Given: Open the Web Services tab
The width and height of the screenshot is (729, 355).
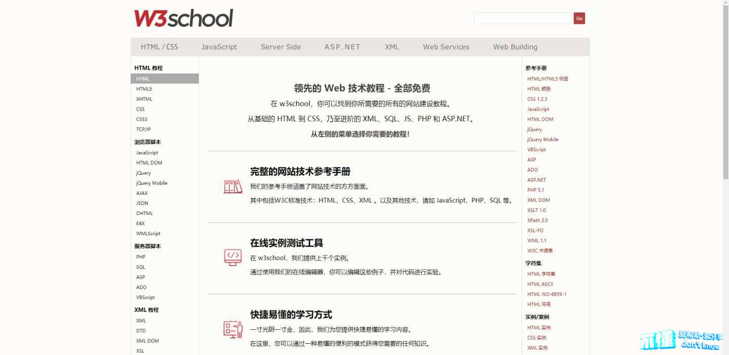Looking at the screenshot, I should coord(446,47).
